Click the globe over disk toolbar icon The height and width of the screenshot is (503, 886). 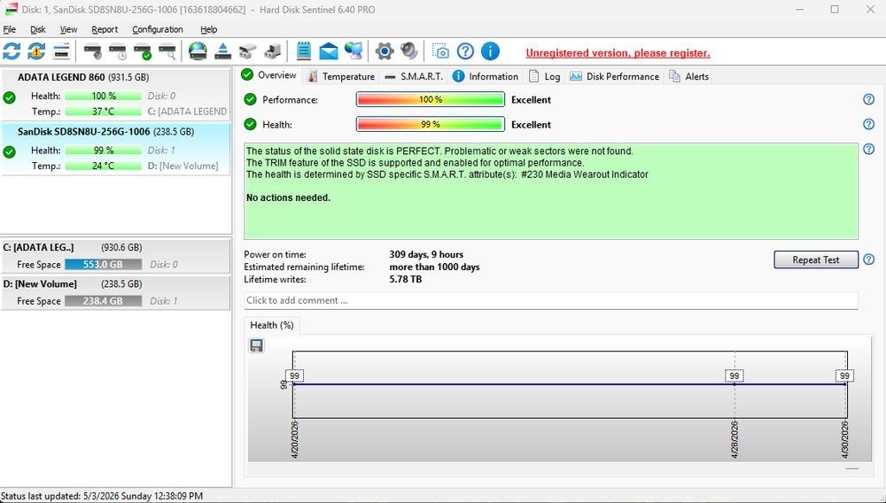tap(198, 51)
